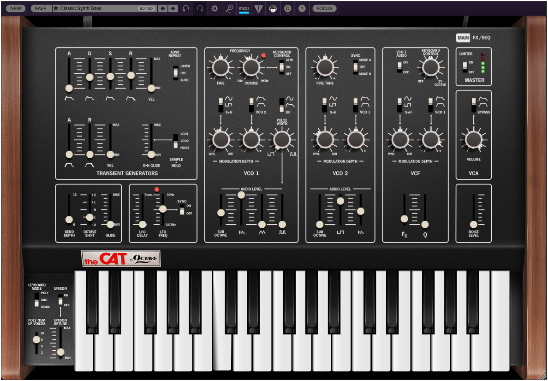Click the Octave Shift slider handle
Screen dimensions: 548x381
tap(89, 217)
